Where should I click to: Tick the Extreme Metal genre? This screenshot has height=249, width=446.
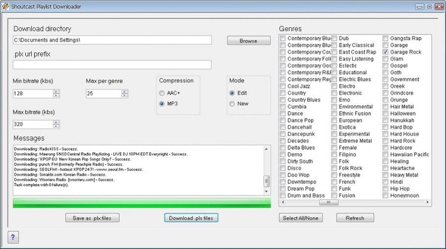click(x=334, y=141)
